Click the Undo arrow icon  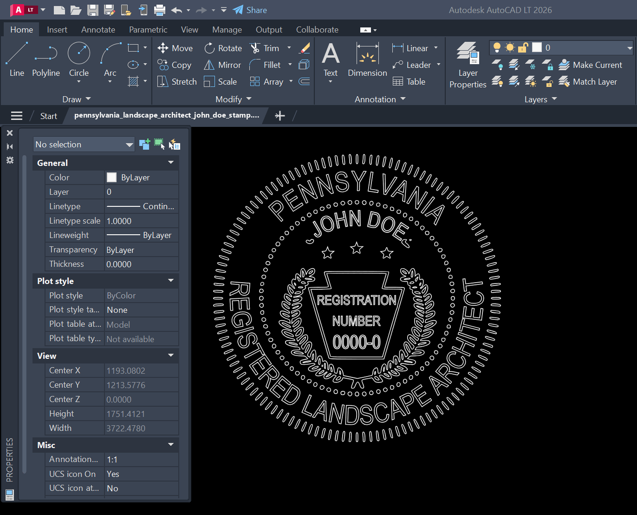point(176,10)
